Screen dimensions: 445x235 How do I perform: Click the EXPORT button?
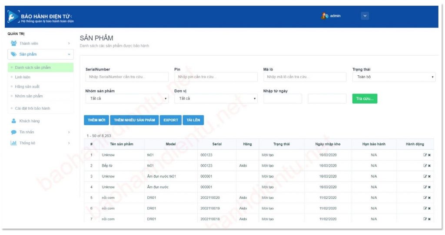pos(170,120)
